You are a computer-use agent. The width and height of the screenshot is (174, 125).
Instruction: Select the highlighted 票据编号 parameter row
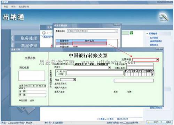point(81,44)
